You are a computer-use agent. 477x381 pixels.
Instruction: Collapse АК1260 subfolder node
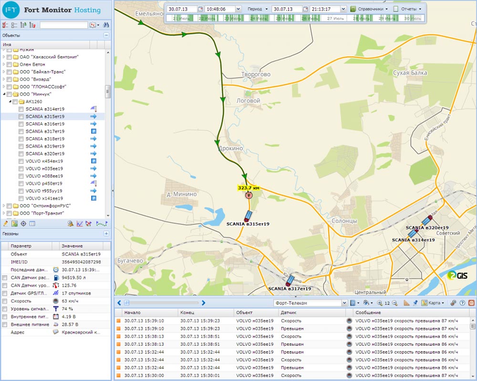pyautogui.click(x=10, y=101)
